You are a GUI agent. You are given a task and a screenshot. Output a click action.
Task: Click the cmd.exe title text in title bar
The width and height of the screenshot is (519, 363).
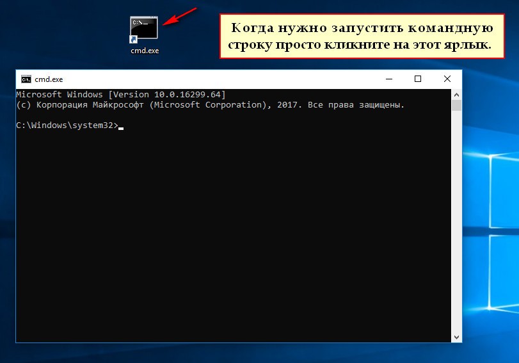pyautogui.click(x=49, y=79)
